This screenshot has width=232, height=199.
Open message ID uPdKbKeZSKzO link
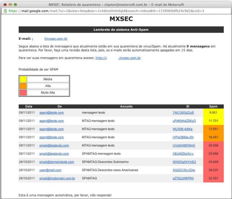tap(184, 121)
